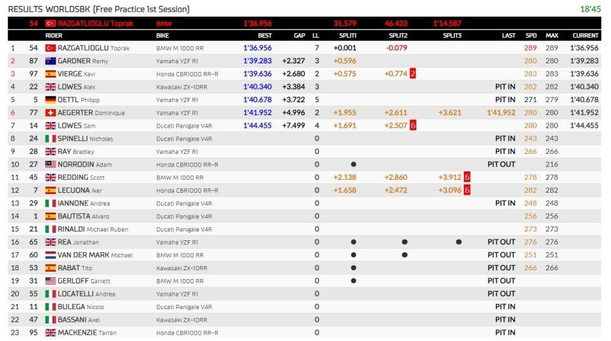Click the Spanish flag next to RABAT Tito
This screenshot has width=611, height=341.
click(50, 268)
